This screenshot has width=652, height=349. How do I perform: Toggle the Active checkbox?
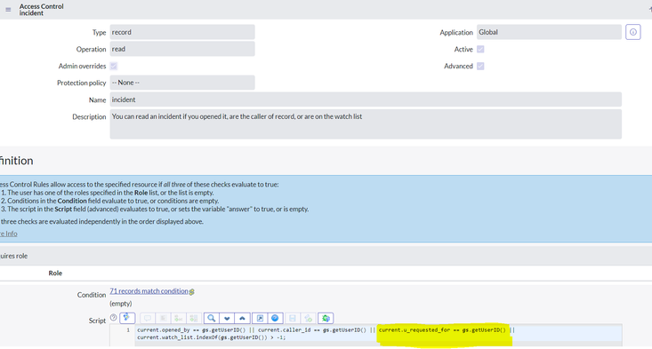(x=480, y=49)
